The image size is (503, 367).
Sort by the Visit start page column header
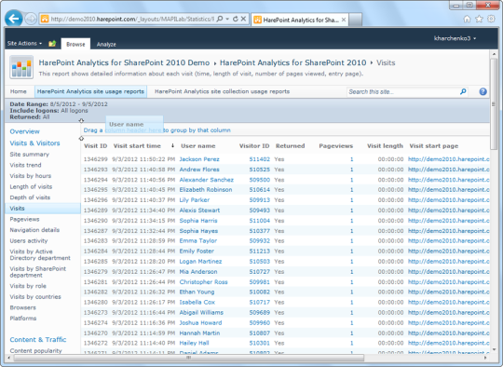(x=434, y=146)
